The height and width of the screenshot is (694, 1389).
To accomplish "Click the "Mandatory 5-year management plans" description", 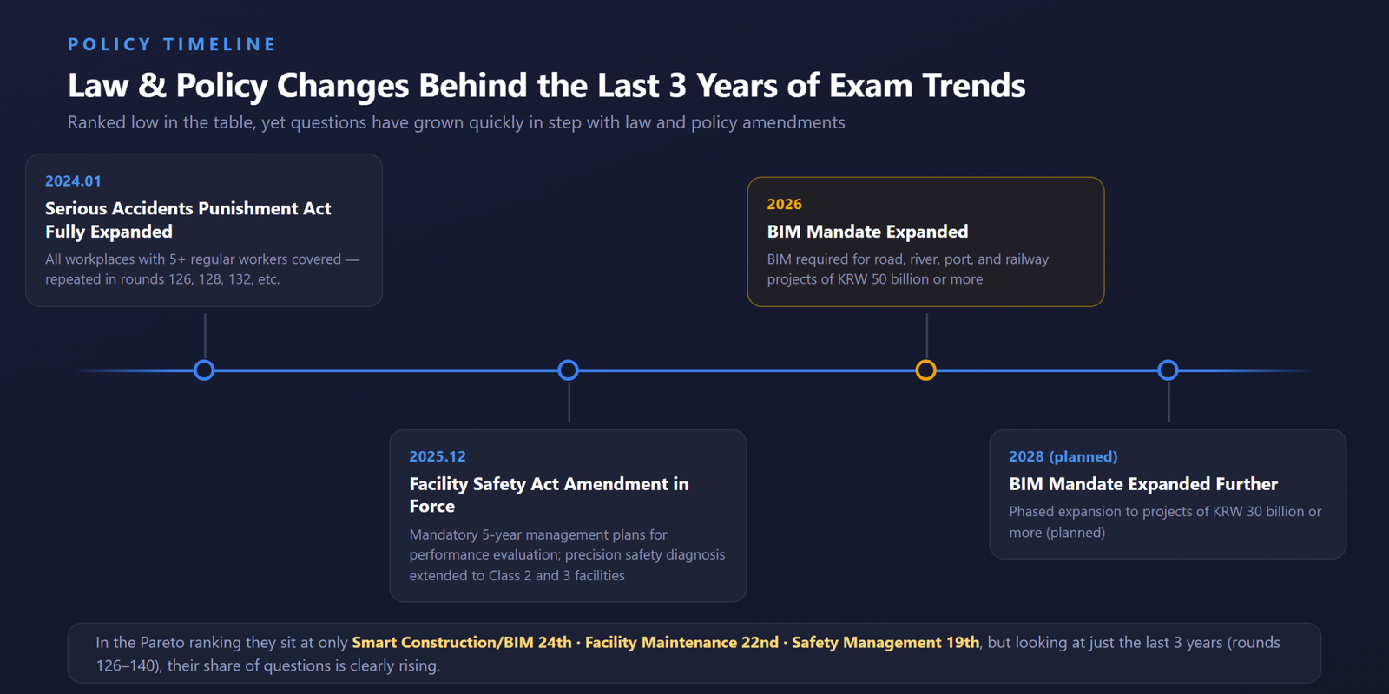I will (567, 555).
